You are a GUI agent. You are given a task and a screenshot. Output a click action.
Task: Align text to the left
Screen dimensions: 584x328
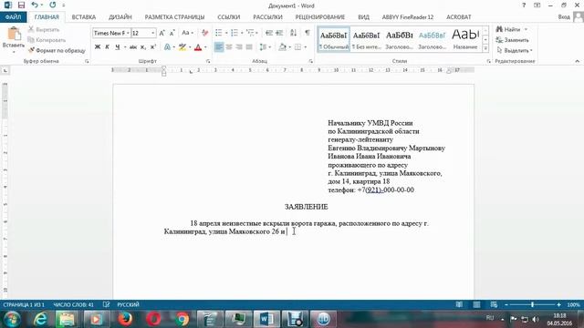coord(219,46)
